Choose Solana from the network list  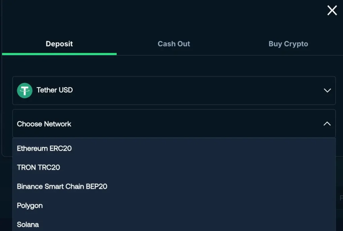tap(28, 225)
